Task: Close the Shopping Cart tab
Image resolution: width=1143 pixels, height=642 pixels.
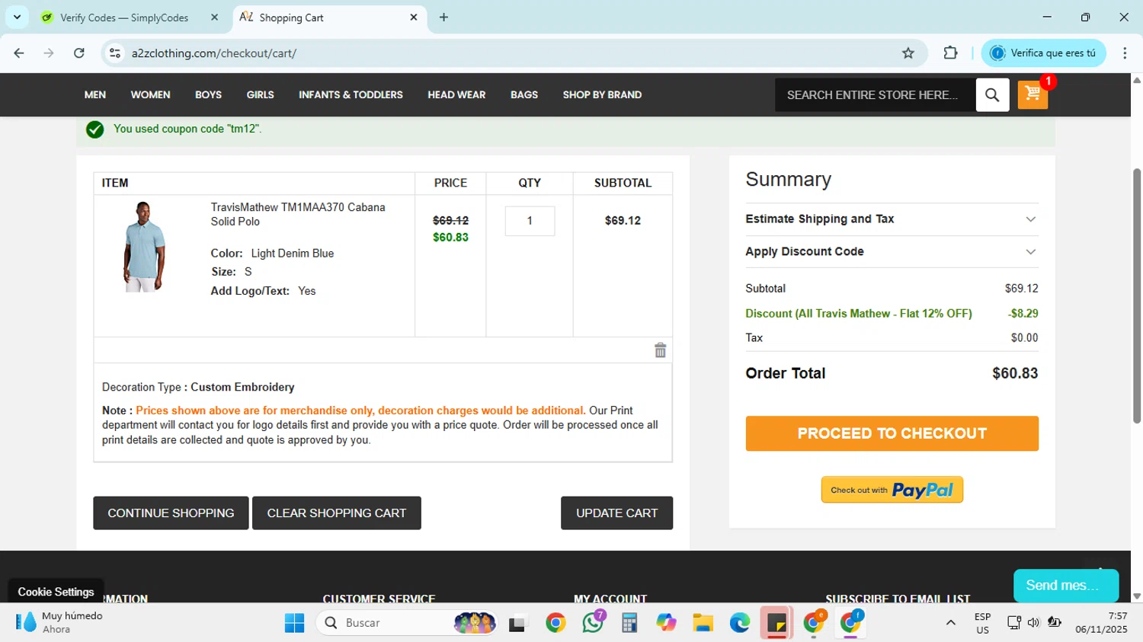Action: click(x=414, y=17)
